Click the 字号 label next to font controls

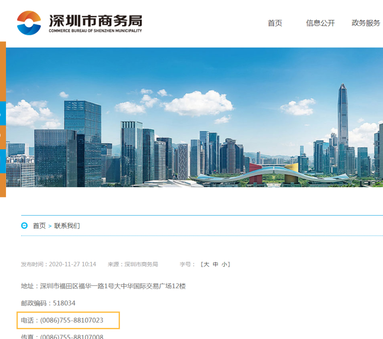tap(186, 264)
